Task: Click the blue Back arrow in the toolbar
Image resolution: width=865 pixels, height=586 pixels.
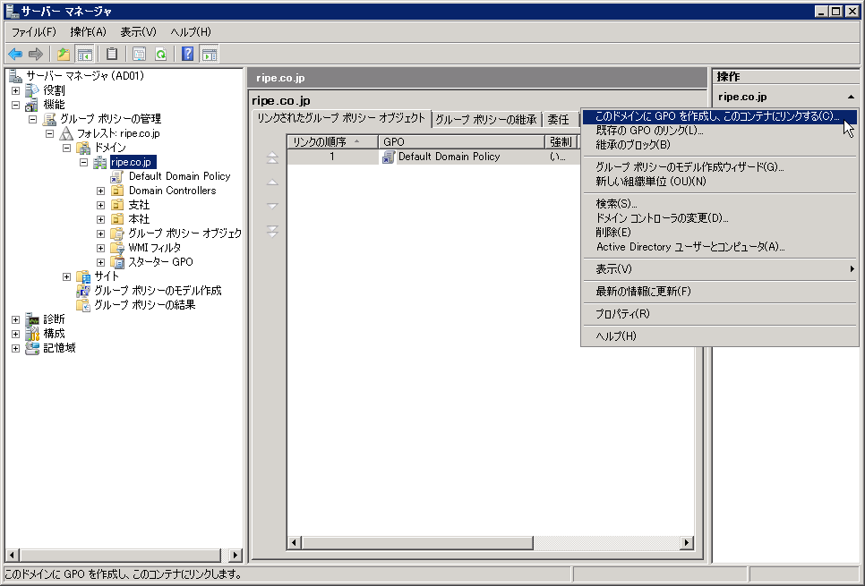Action: click(15, 54)
